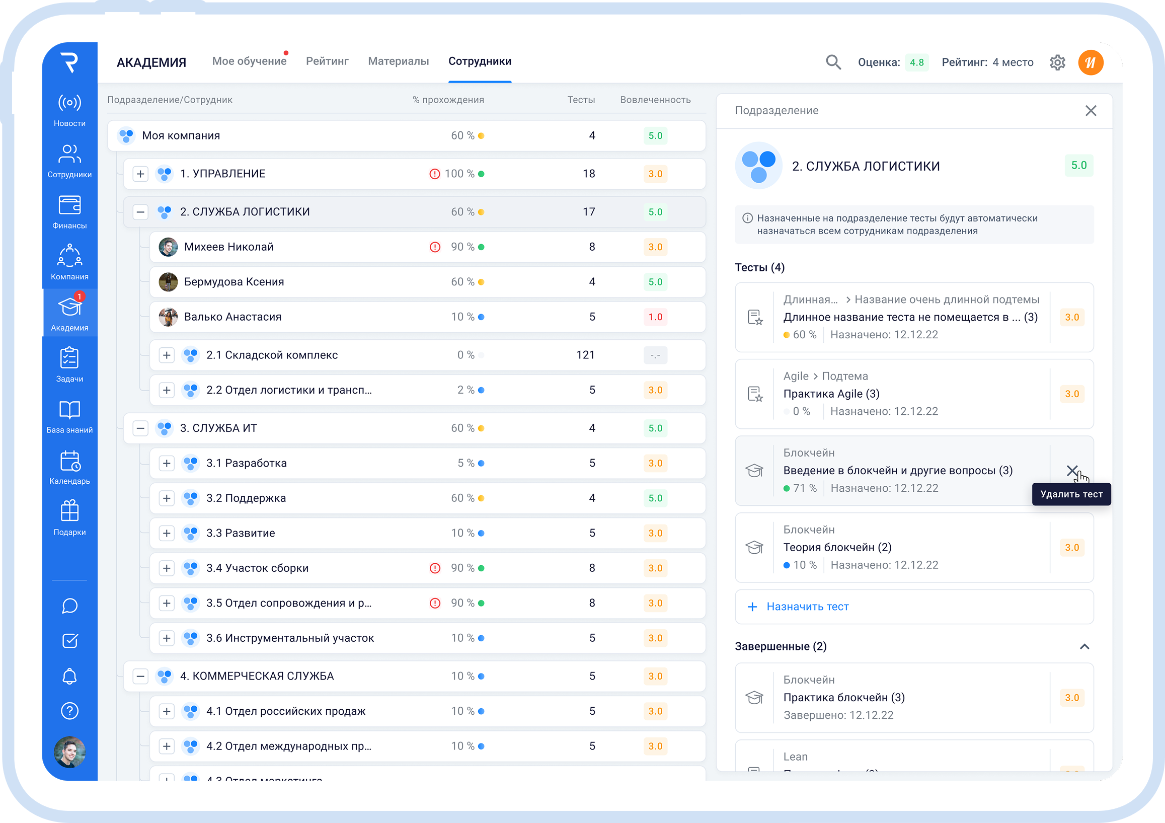Screen dimensions: 1165x823
Task: Click the СЛУЖБА ЛОГИСТИКИ department logo in panel
Action: 758,166
